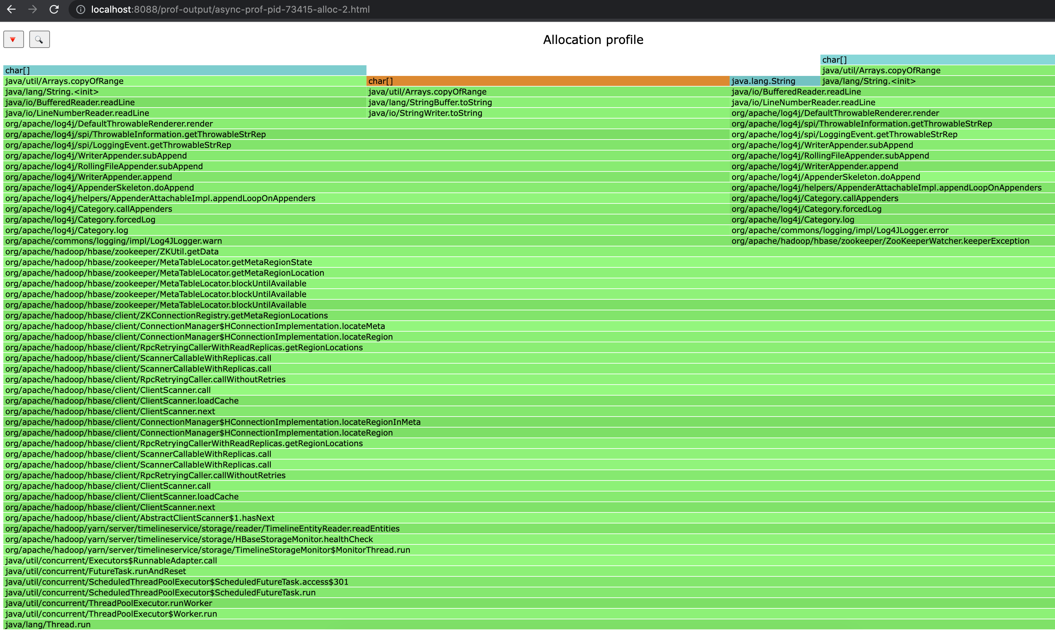Reload the page with refresh icon
Viewport: 1055px width, 630px height.
[x=54, y=9]
